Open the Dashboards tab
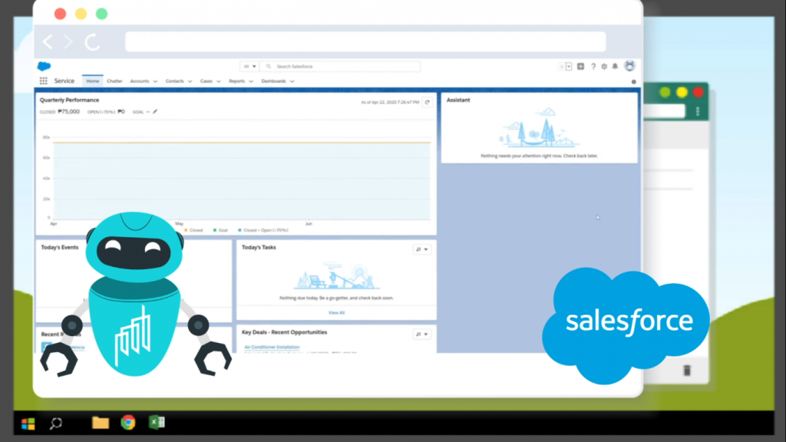Screen dimensions: 786x442 [x=273, y=81]
